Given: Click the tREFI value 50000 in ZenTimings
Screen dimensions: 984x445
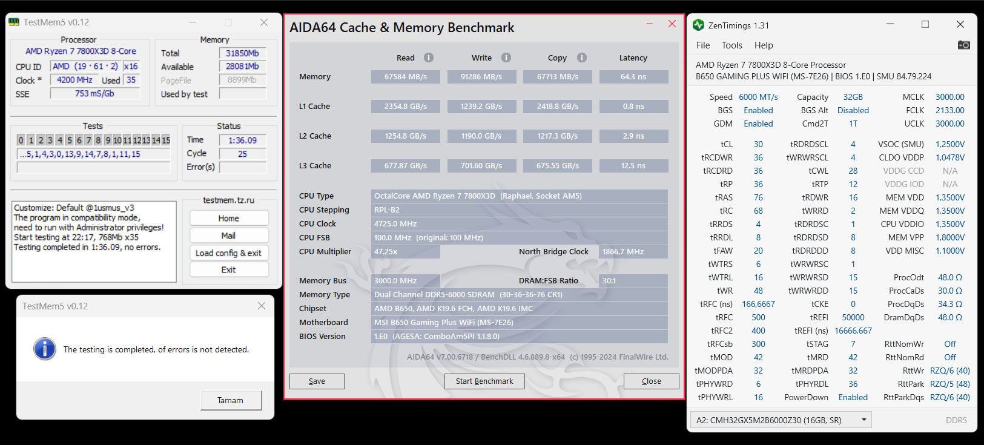Looking at the screenshot, I should coord(853,317).
